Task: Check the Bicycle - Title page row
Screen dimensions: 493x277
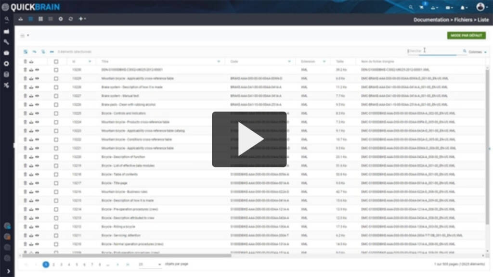Action: coord(55,183)
